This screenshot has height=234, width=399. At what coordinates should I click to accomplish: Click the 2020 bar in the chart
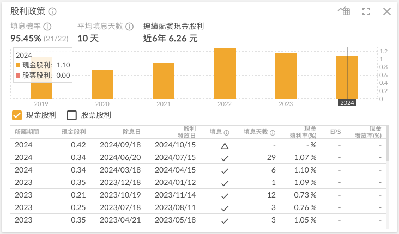click(102, 84)
